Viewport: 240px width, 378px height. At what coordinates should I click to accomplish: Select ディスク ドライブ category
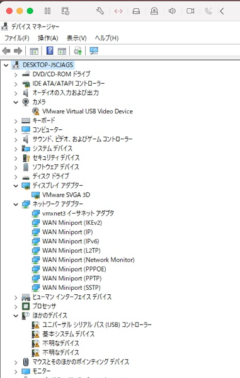[51, 176]
